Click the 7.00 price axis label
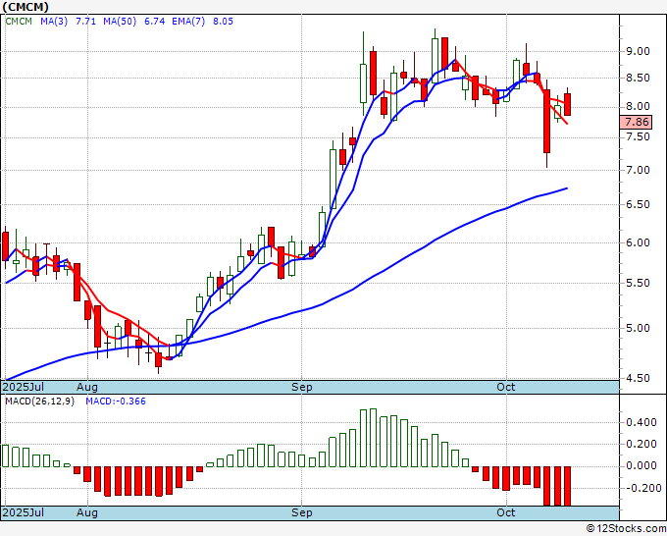The height and width of the screenshot is (536, 667). [638, 170]
